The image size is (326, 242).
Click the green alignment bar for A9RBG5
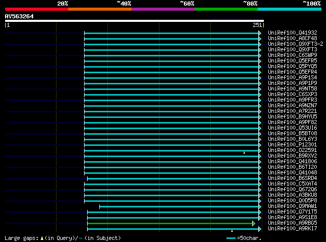coord(170,224)
